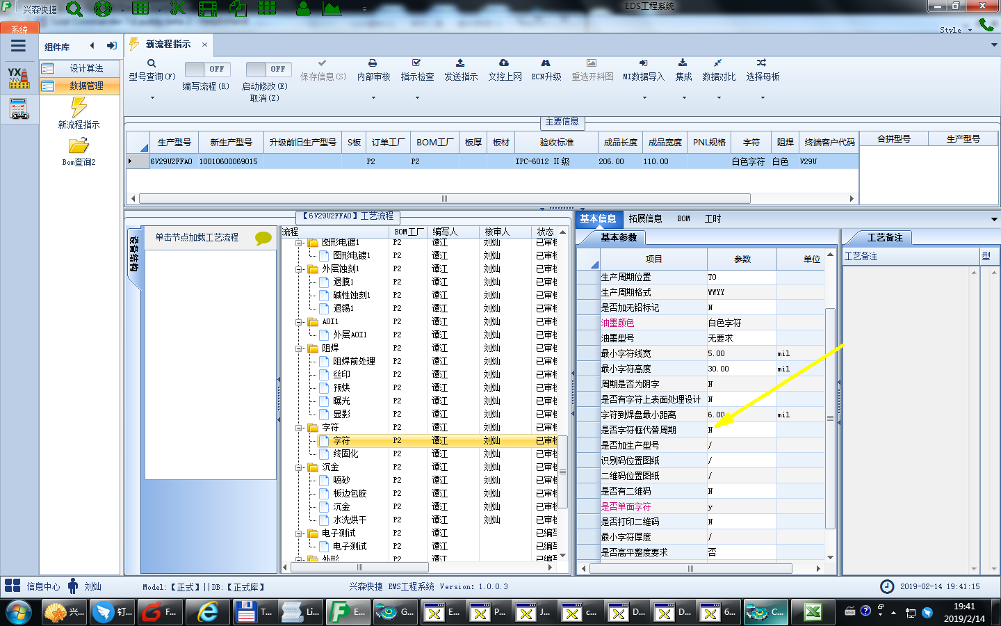Click the parameters panel vertical scrollbar

[x=829, y=417]
